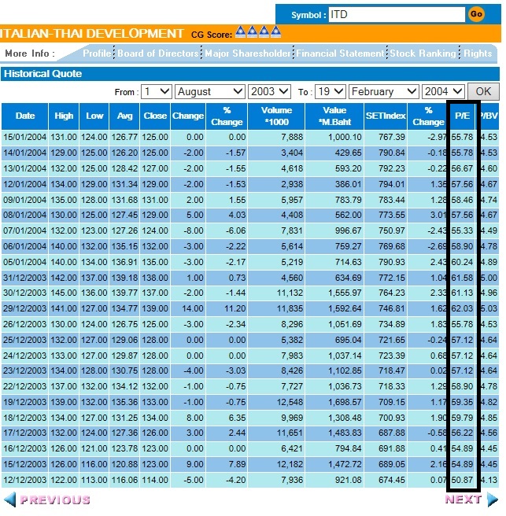Viewport: 506px width, 516px height.
Task: Click the date cell 15/12/2003
Action: [24, 464]
